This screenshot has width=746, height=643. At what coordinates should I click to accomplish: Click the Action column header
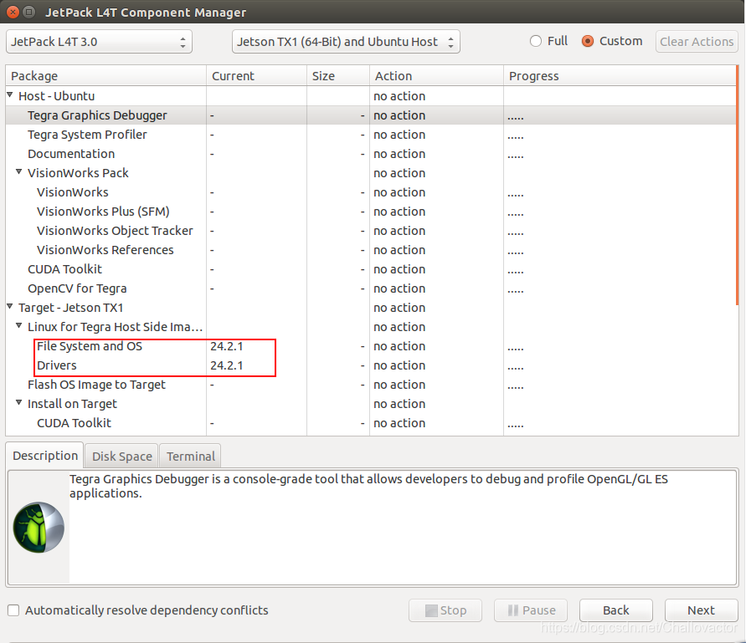(437, 76)
